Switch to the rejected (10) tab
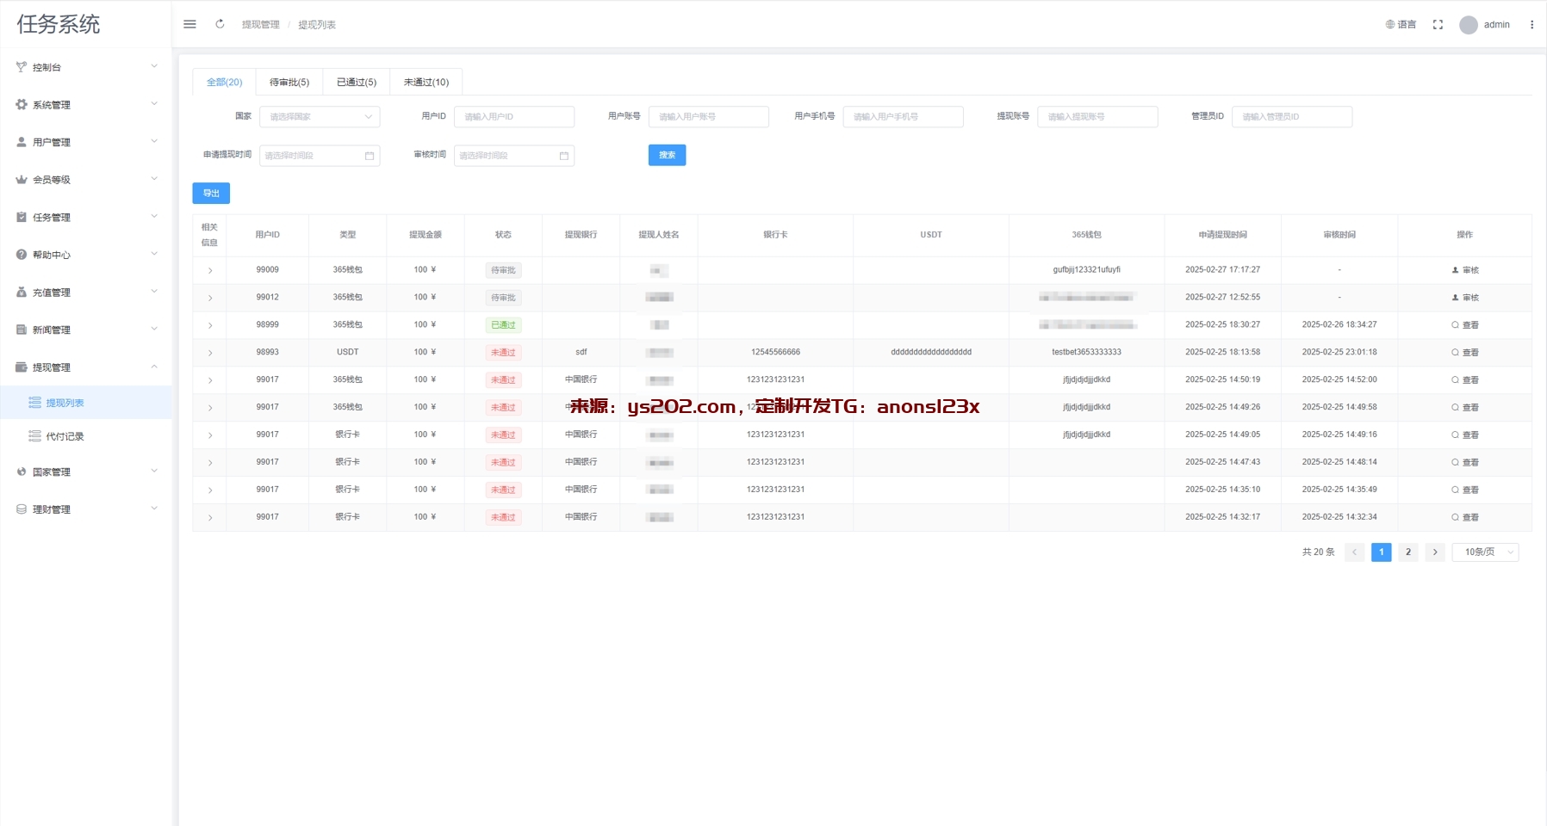This screenshot has width=1547, height=826. pos(426,83)
